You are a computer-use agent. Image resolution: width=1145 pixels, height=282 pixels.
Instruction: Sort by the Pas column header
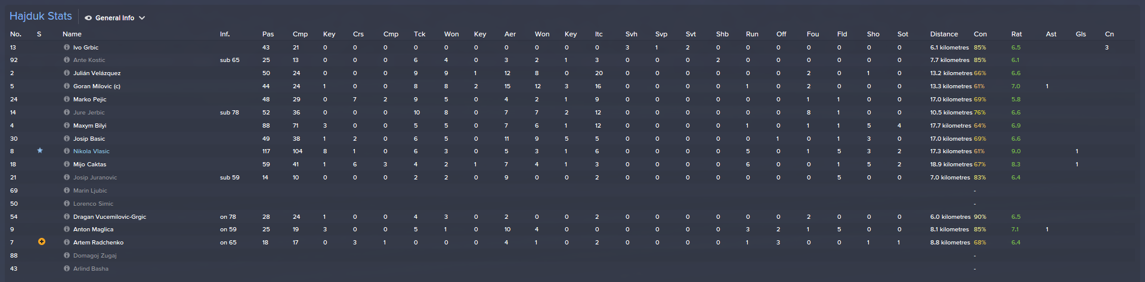(x=268, y=34)
